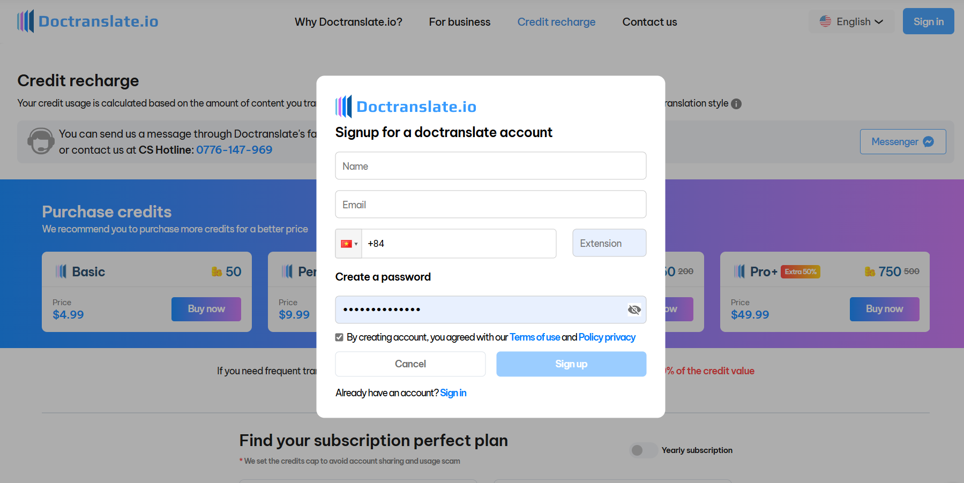Click the customer support headset icon
This screenshot has height=483, width=964.
pyautogui.click(x=41, y=141)
